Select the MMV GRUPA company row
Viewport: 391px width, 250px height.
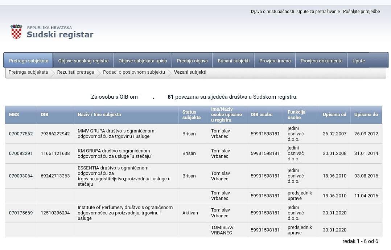pos(116,134)
